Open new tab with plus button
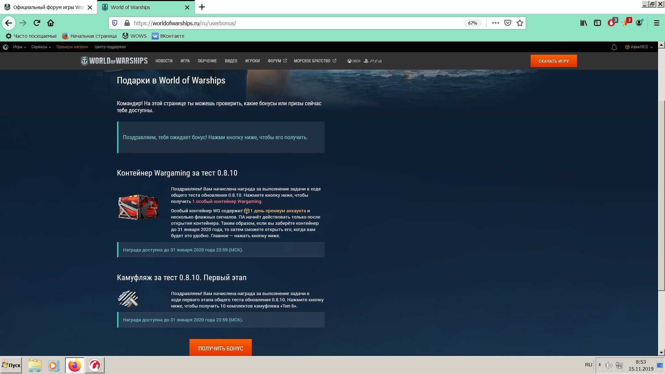This screenshot has height=374, width=665. click(x=202, y=7)
